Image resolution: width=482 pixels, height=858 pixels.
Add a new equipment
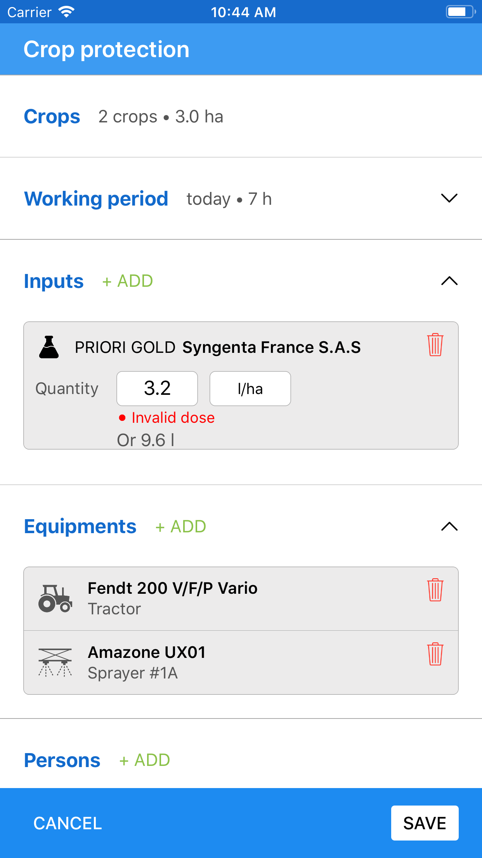click(181, 527)
